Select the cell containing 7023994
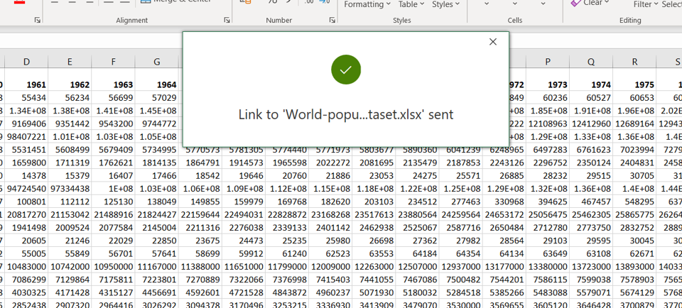The width and height of the screenshot is (682, 308). coord(635,150)
